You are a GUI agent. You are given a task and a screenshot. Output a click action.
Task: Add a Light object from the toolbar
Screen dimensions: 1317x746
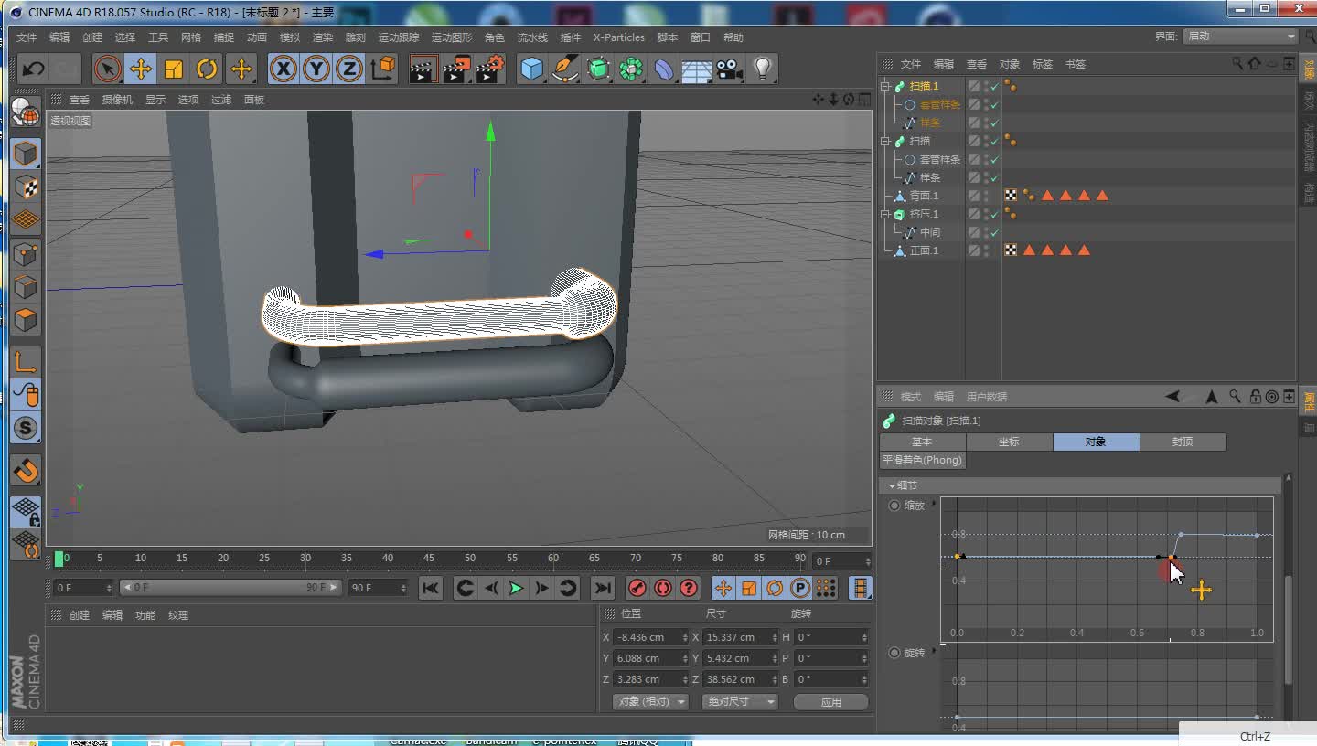tap(762, 69)
